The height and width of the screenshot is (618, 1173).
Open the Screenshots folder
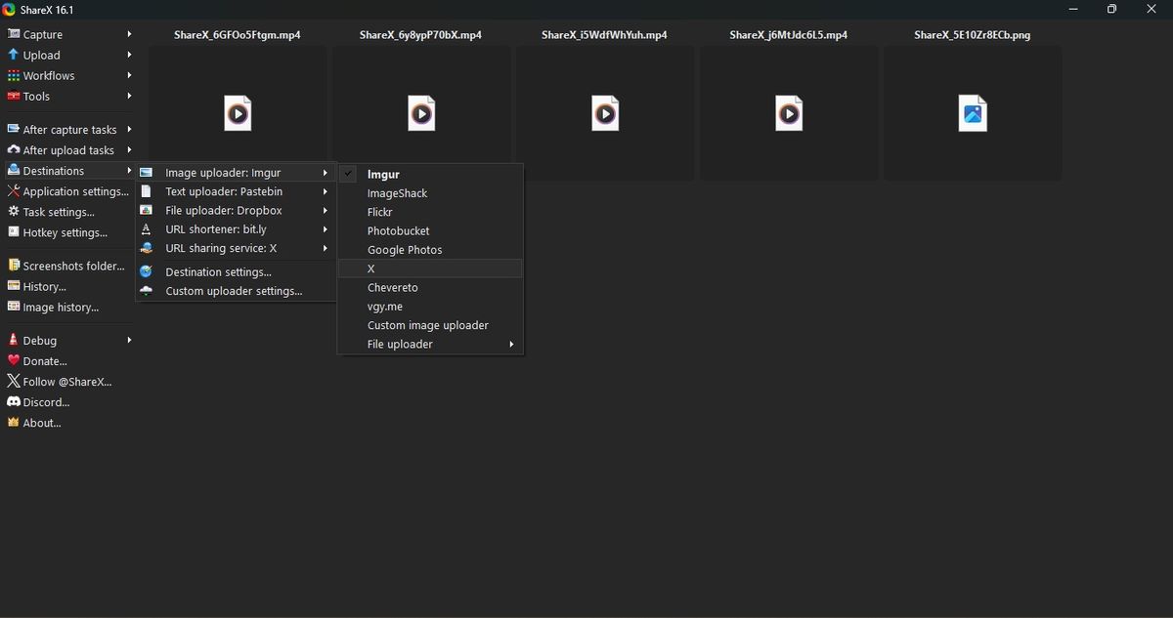pyautogui.click(x=69, y=266)
